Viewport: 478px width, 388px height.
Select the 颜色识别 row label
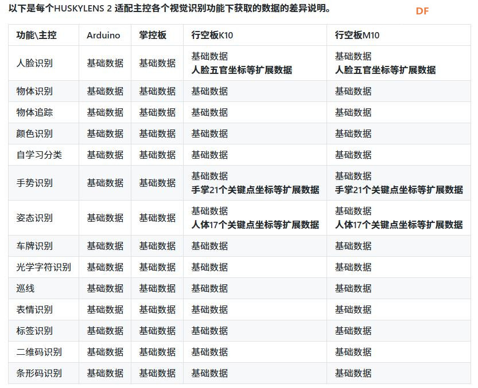pos(34,134)
